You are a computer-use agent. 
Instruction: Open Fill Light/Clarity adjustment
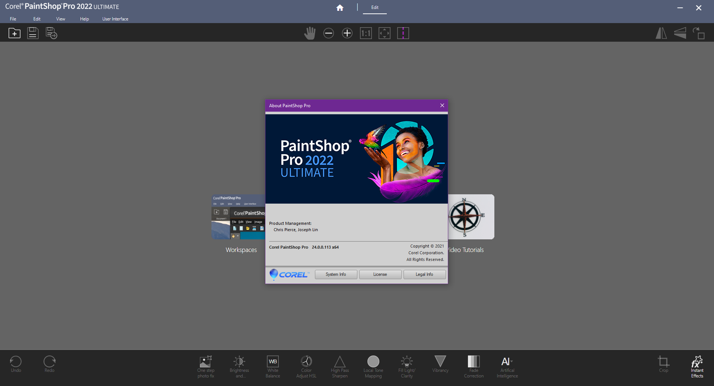click(x=407, y=367)
